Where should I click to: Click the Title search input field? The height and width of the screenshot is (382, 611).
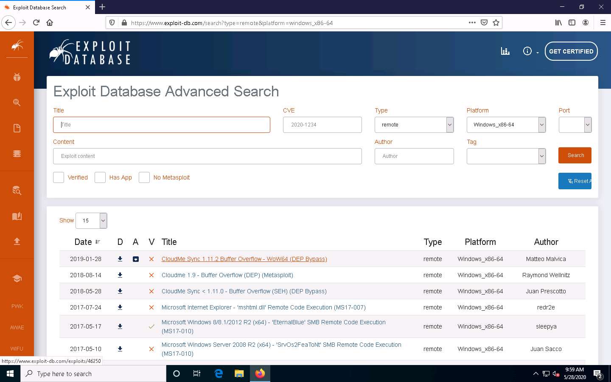click(162, 125)
